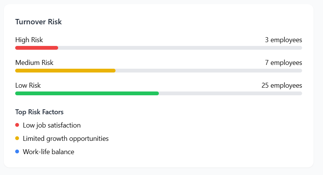Click the red dot beside Low job satisfaction

pyautogui.click(x=17, y=125)
